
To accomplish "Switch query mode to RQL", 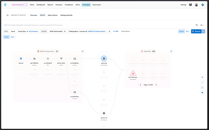I will coord(188,31).
